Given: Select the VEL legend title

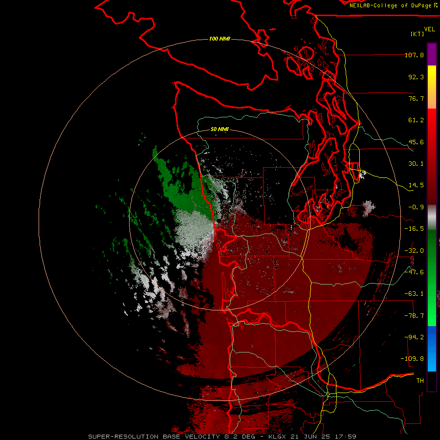Looking at the screenshot, I should coord(429,29).
